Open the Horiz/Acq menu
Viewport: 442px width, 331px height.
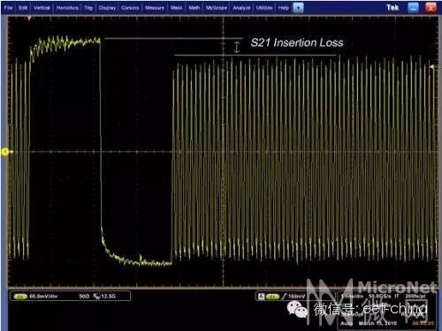click(x=67, y=8)
